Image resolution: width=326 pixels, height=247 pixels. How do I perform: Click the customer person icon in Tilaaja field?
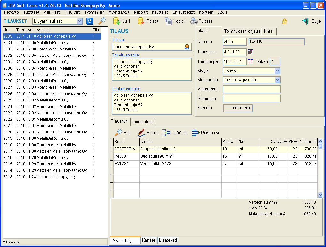[x=187, y=47]
